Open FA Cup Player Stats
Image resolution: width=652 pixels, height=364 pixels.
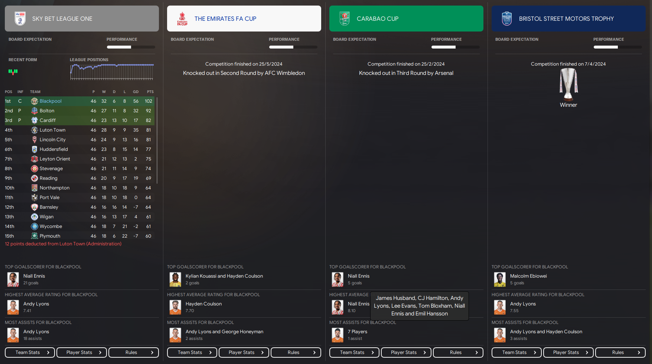click(x=244, y=353)
